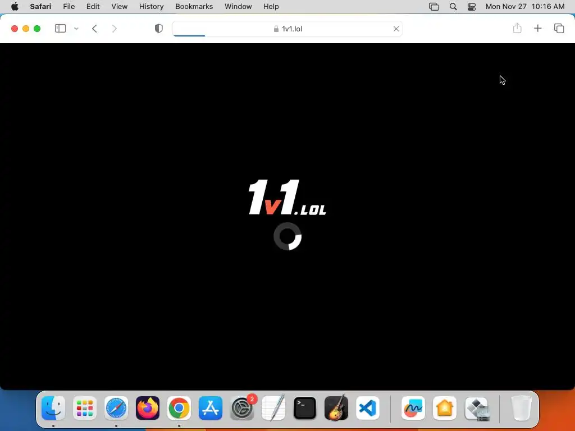Open the View menu
575x431 pixels.
coord(119,7)
